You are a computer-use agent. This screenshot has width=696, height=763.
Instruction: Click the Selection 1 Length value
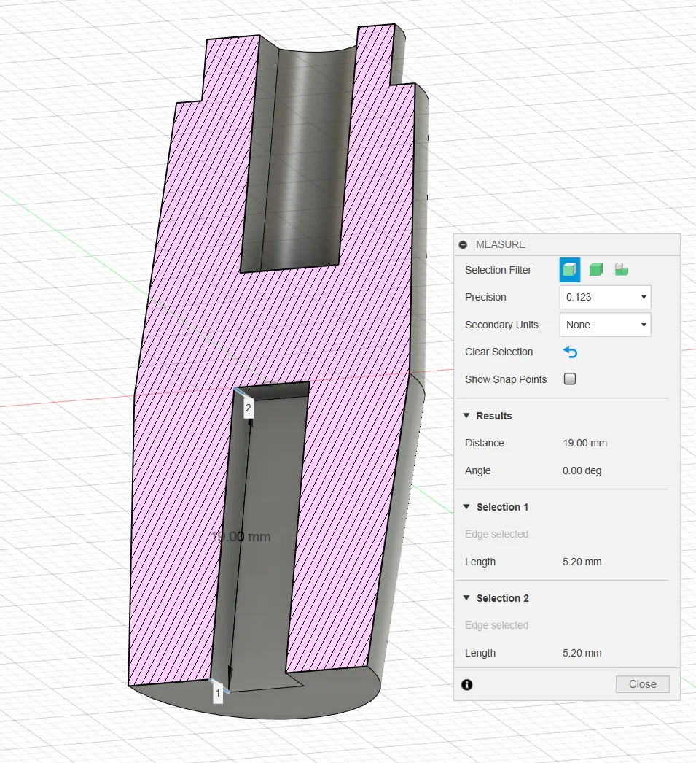pyautogui.click(x=582, y=562)
